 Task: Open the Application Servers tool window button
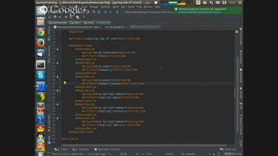tap(107, 149)
